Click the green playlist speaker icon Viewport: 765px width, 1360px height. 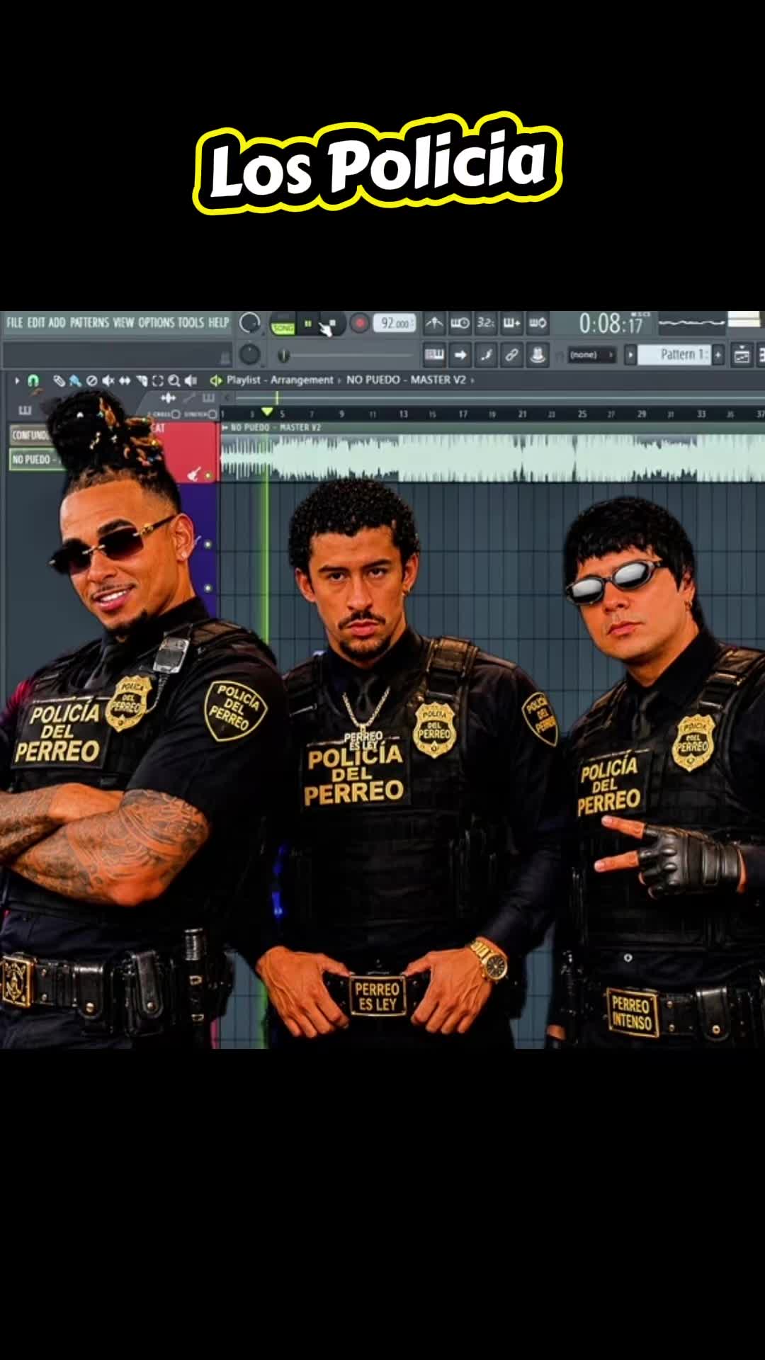point(216,380)
